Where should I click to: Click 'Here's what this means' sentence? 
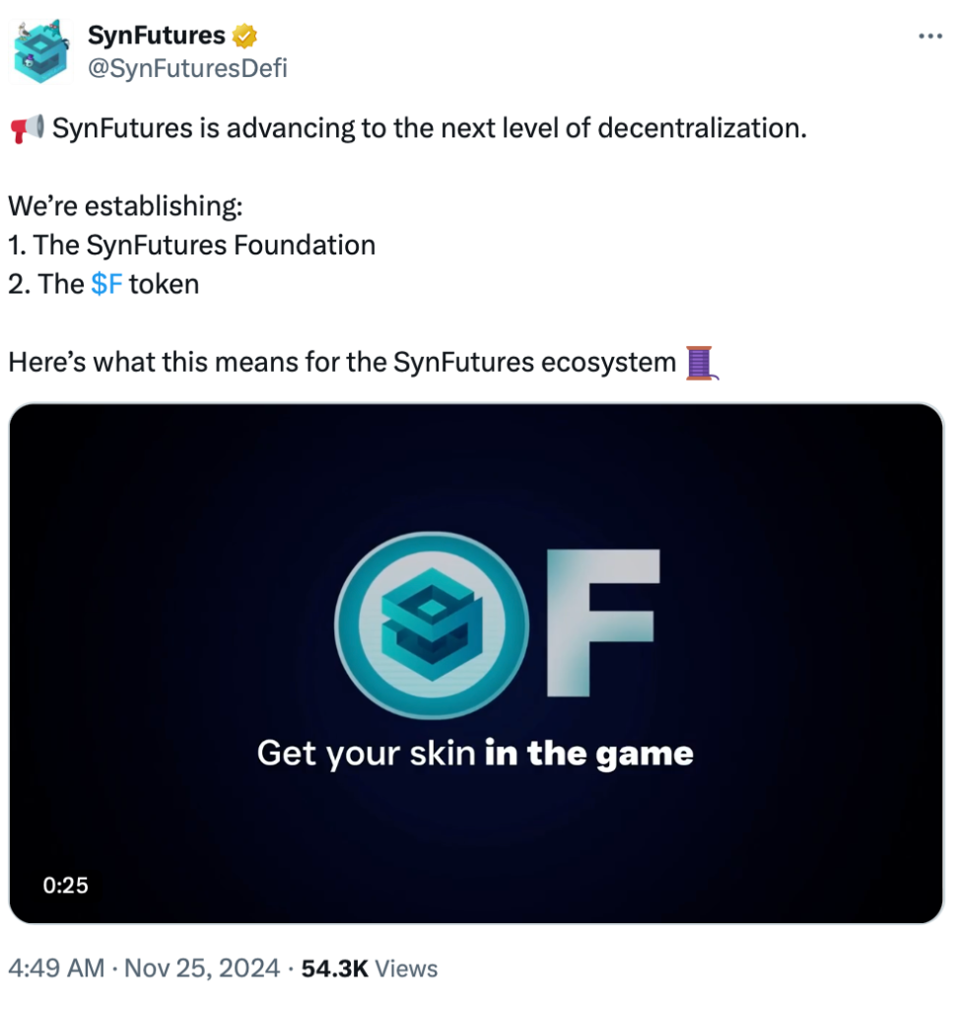tap(341, 363)
